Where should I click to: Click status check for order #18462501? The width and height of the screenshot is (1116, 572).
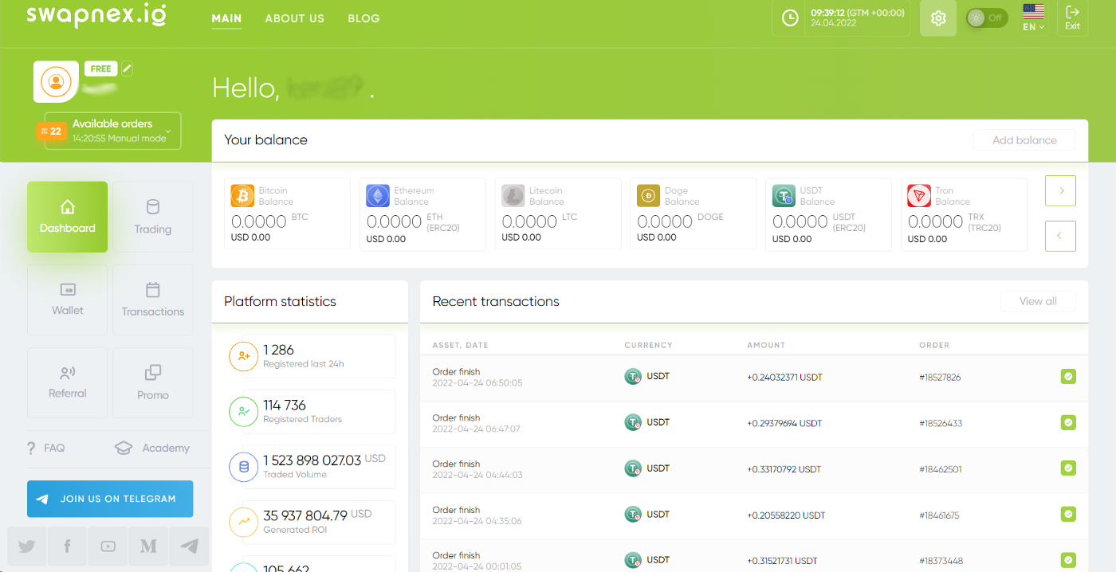[x=1068, y=468]
